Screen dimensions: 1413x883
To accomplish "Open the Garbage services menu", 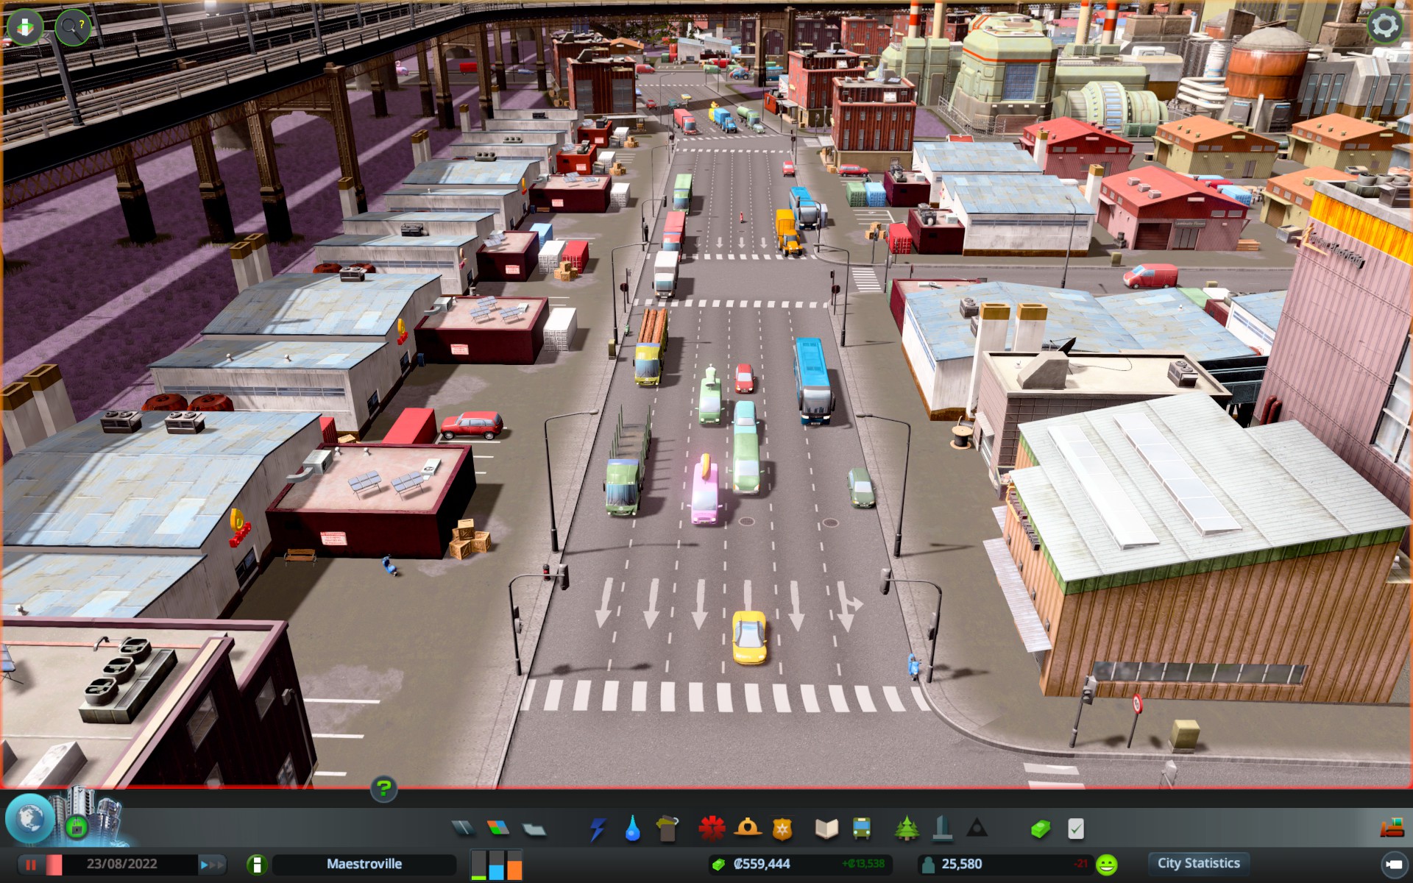I will [x=667, y=829].
